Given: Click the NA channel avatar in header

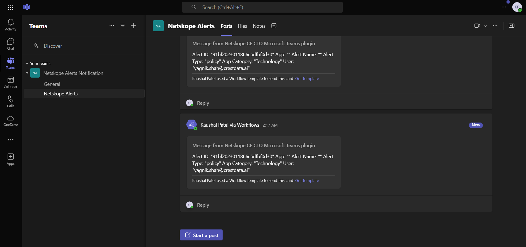Looking at the screenshot, I should tap(158, 26).
